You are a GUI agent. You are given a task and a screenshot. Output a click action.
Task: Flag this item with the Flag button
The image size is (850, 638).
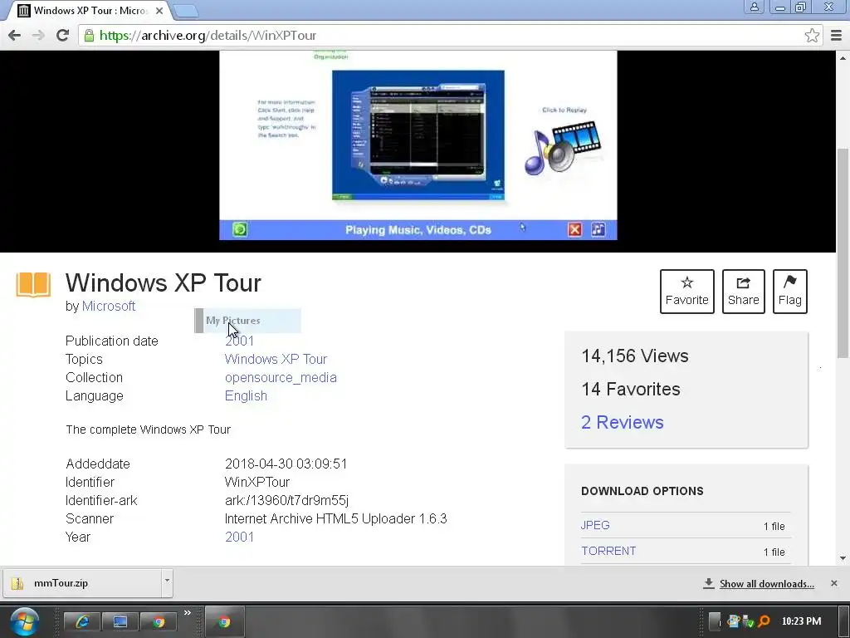pyautogui.click(x=790, y=292)
